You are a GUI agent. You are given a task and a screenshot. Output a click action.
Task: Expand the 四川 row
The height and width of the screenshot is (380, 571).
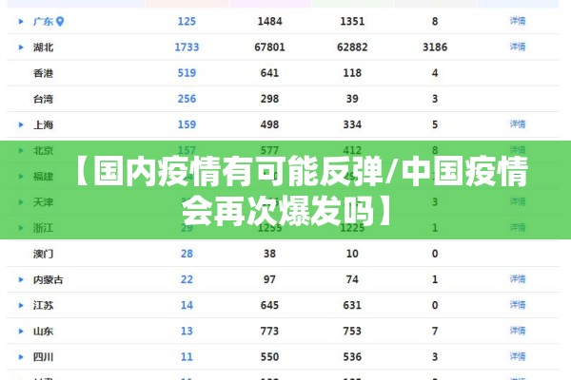(21, 357)
